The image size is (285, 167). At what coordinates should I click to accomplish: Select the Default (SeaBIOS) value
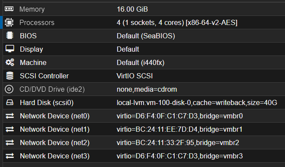[x=146, y=36]
